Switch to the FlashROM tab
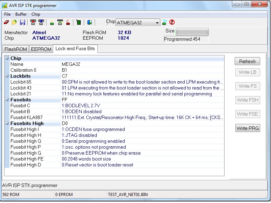 click(16, 49)
